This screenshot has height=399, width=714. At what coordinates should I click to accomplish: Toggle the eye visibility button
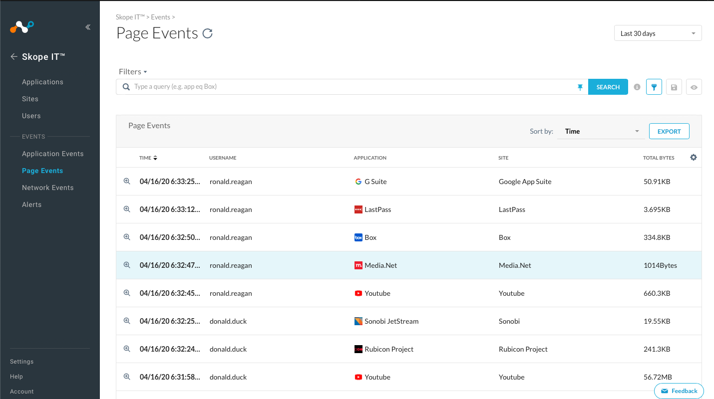694,87
